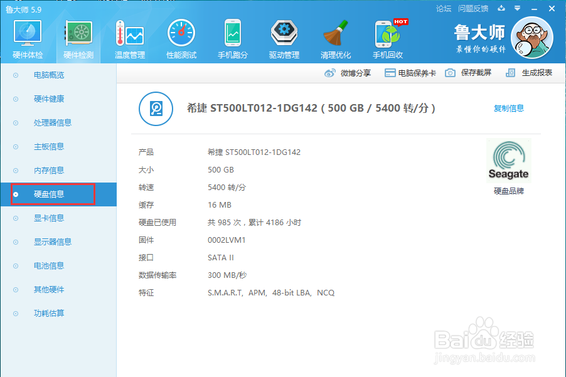The width and height of the screenshot is (566, 377).
Task: Click the download tray icon in title bar
Action: (501, 8)
